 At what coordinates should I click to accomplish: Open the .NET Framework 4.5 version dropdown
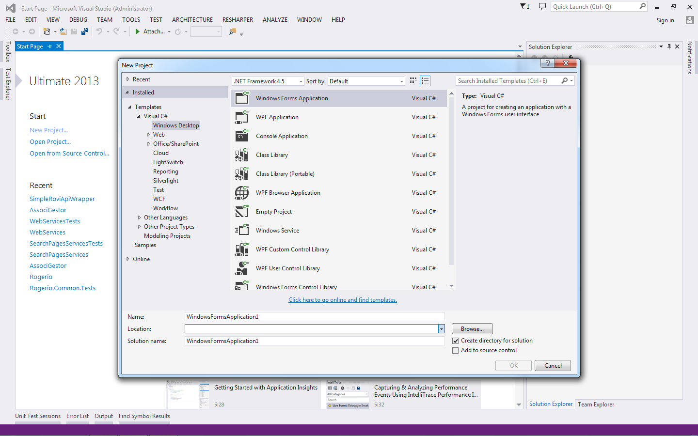click(301, 81)
